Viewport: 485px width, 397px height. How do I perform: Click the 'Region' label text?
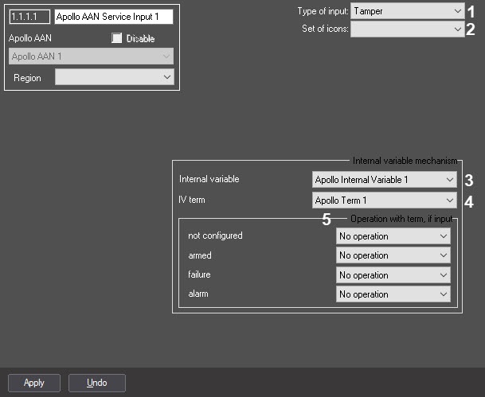26,77
